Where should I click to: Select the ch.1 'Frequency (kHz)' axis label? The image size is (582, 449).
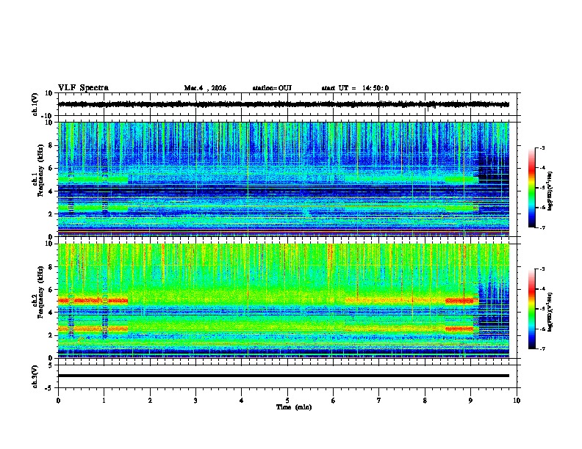tap(40, 170)
